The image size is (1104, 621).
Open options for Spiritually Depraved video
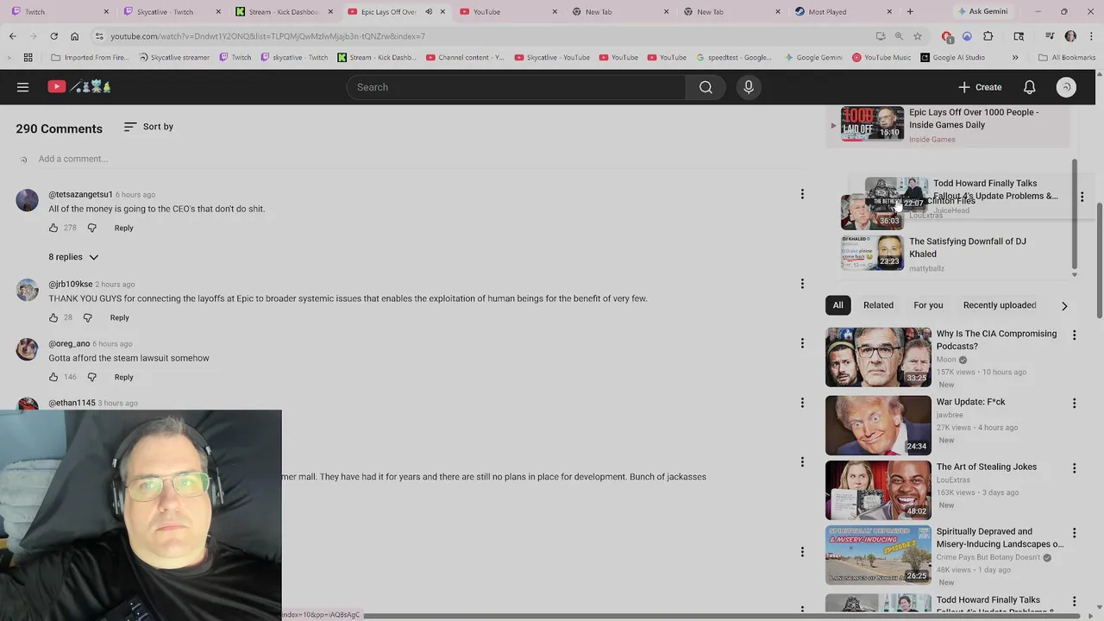tap(1074, 533)
